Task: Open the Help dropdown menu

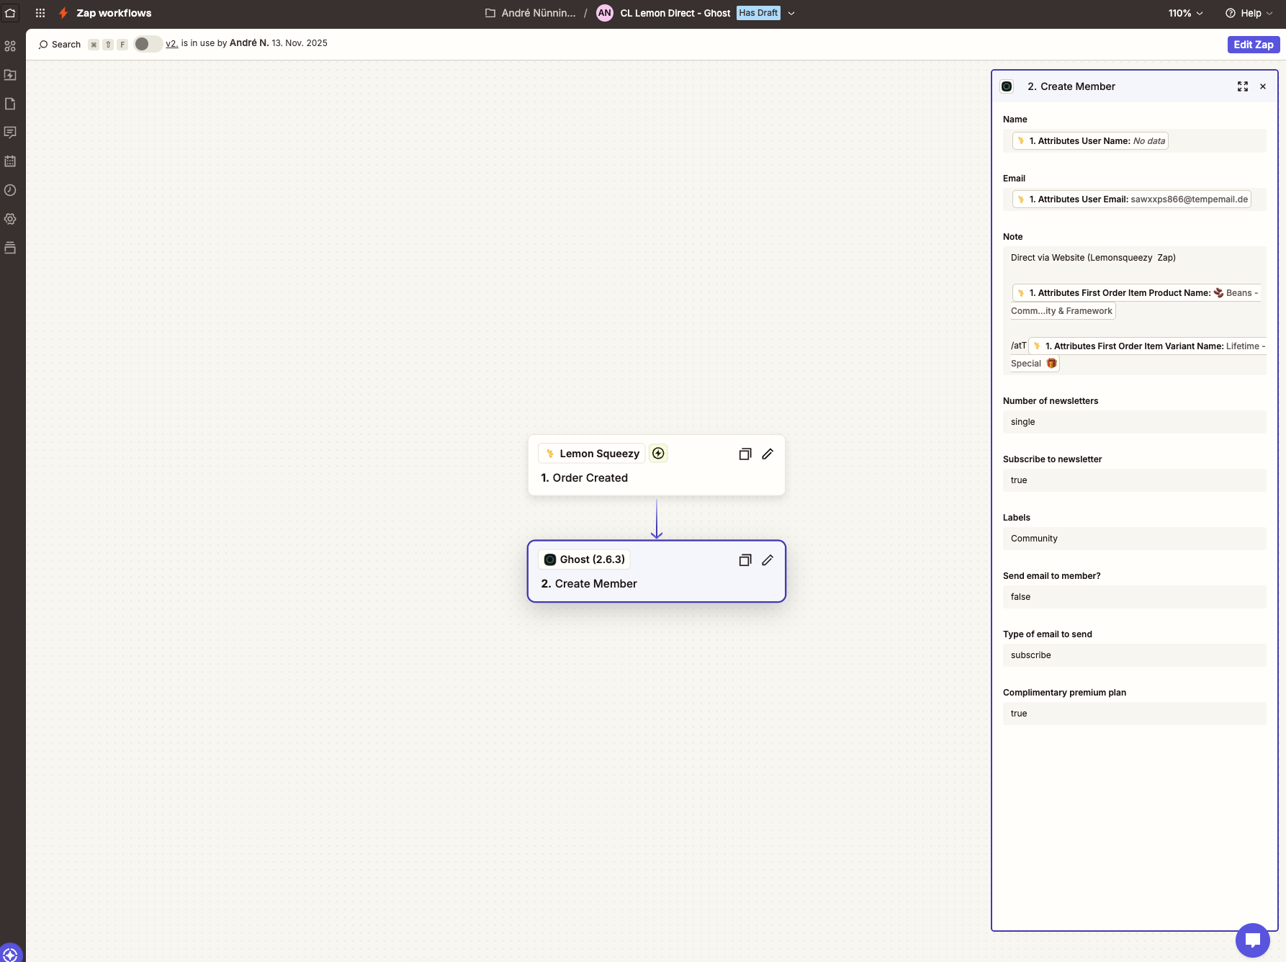Action: 1249,13
